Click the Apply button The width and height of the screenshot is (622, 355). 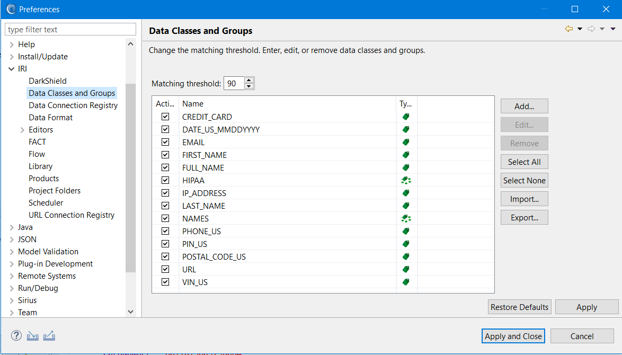587,307
